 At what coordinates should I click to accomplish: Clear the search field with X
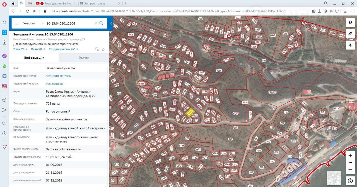[x=96, y=23]
